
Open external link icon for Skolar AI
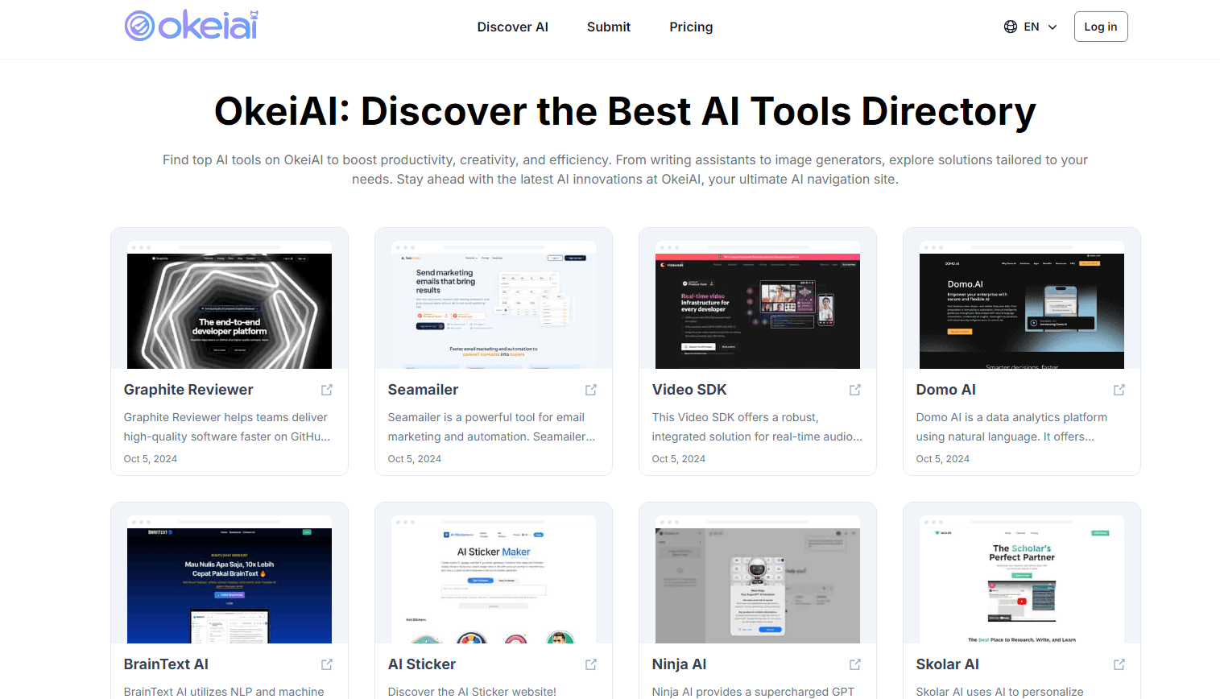coord(1119,664)
